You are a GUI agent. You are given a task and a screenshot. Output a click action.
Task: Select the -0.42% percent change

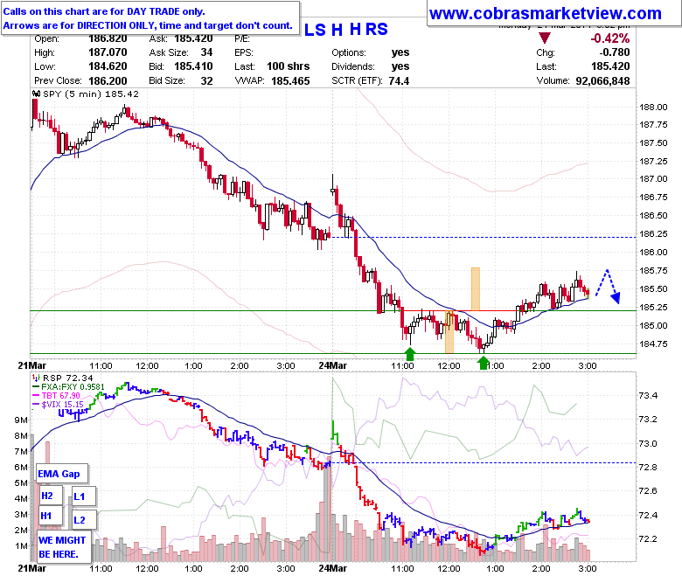(609, 38)
